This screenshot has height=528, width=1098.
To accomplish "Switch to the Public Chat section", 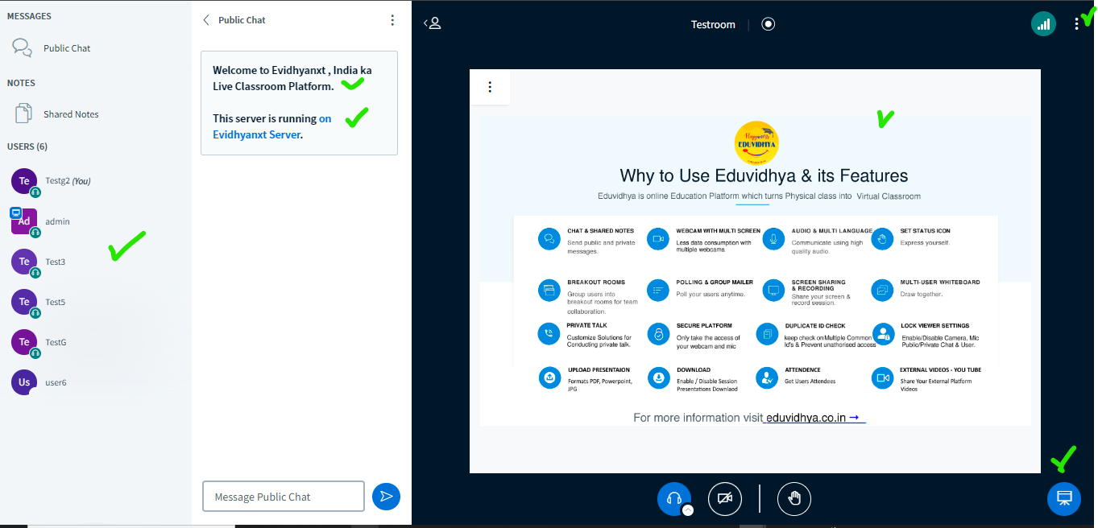I will tap(66, 47).
